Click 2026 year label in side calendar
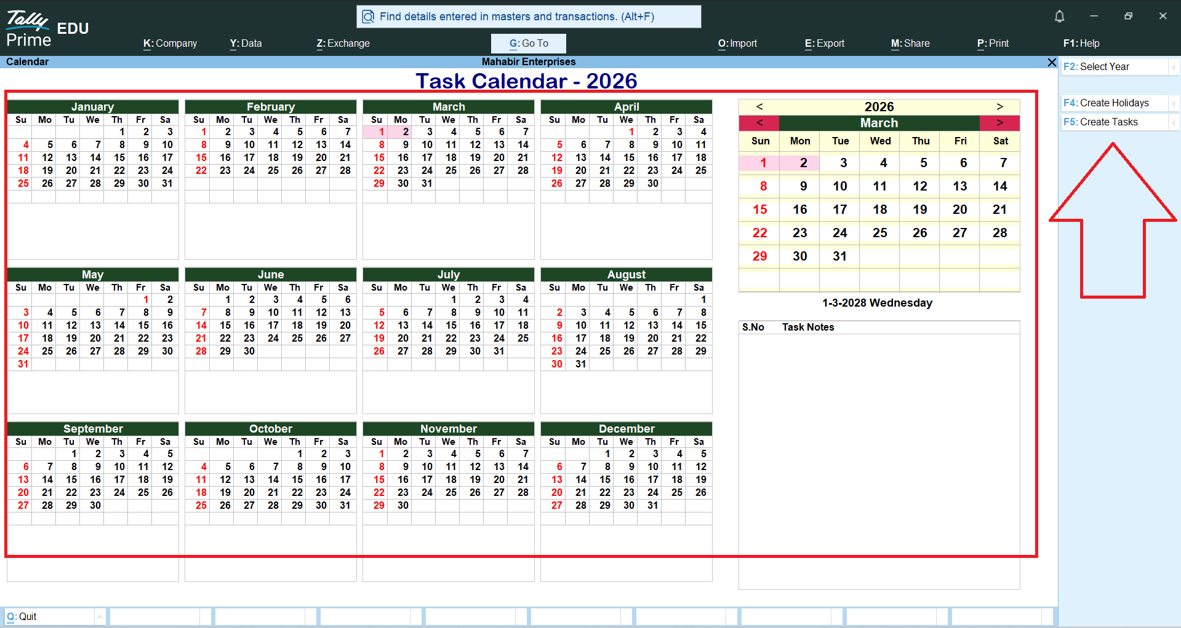This screenshot has width=1181, height=628. (x=879, y=107)
